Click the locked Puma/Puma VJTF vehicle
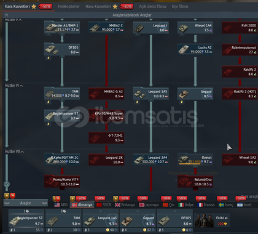The width and height of the screenshot is (258, 234). click(x=62, y=182)
